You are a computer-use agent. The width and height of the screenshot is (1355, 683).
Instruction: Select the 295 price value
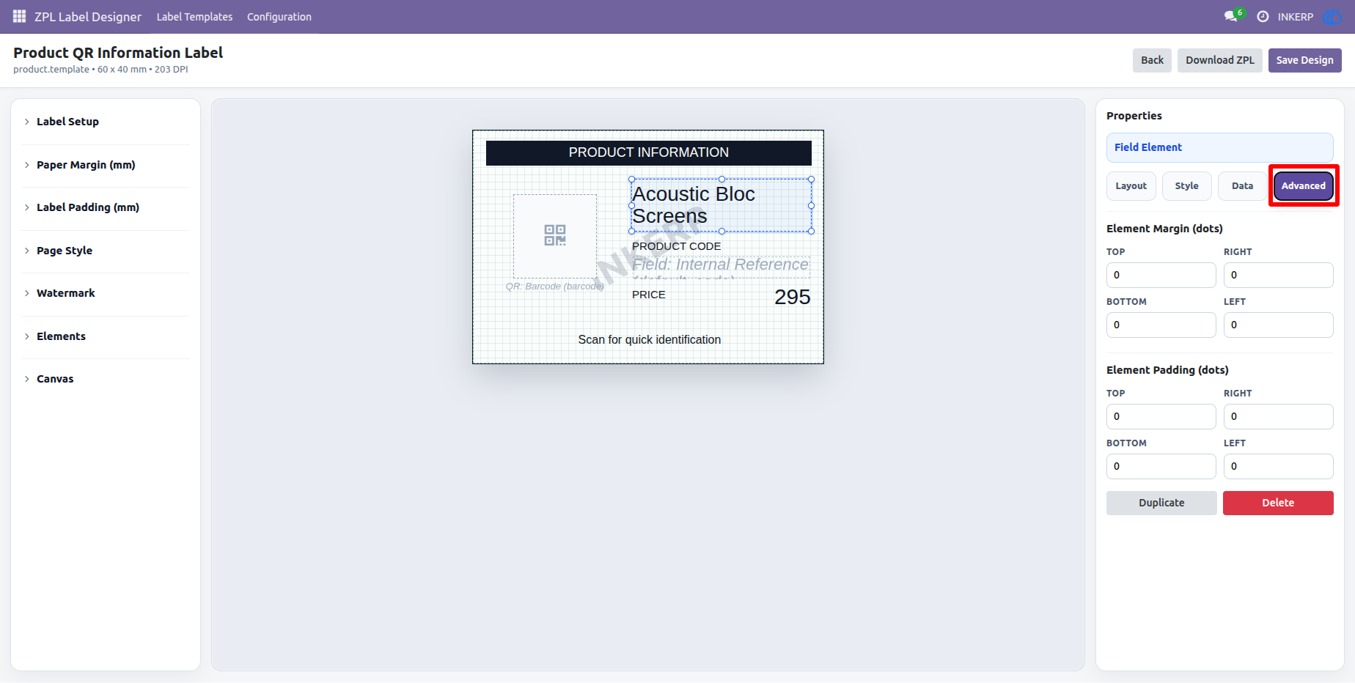[793, 297]
